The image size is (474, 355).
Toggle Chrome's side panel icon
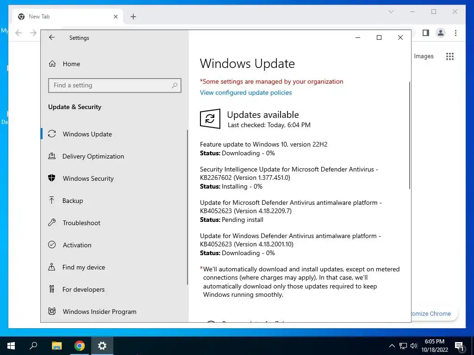pyautogui.click(x=426, y=33)
